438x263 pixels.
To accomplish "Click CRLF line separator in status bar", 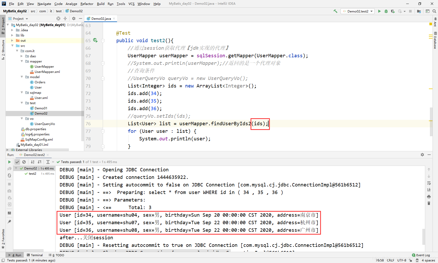I will [391, 260].
